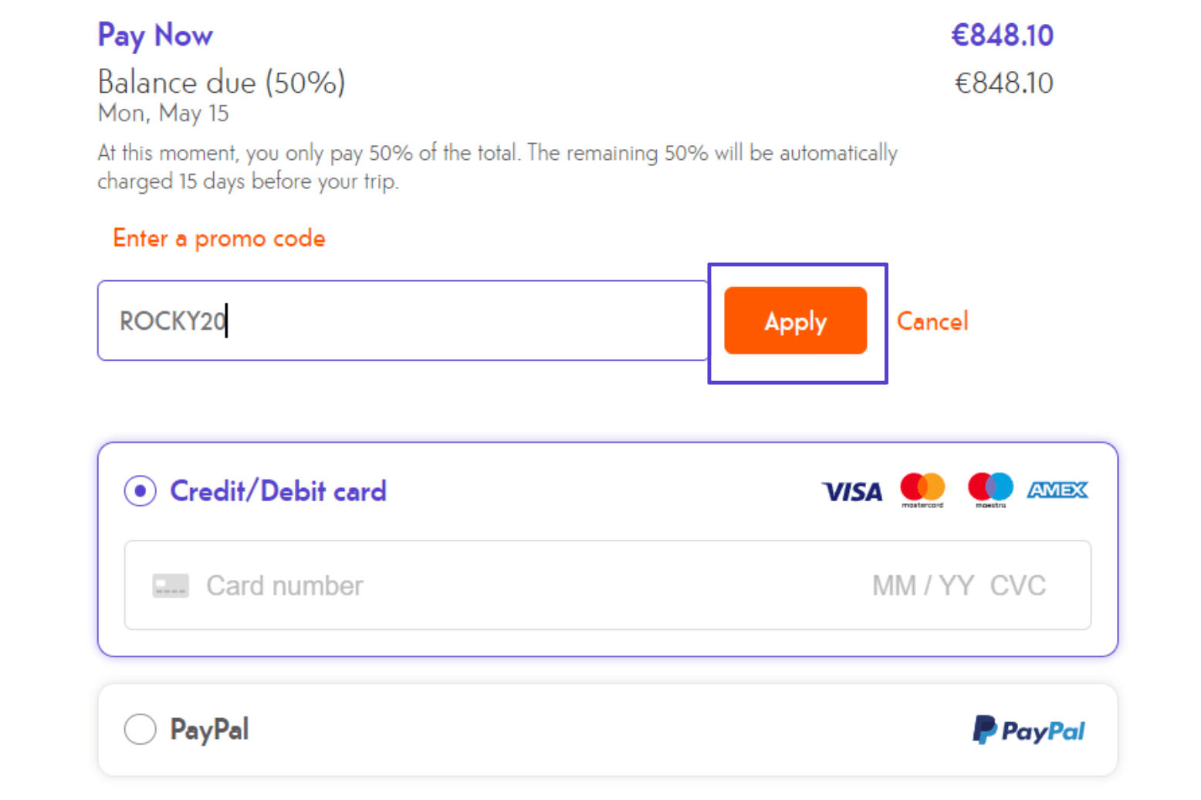The height and width of the screenshot is (800, 1201).
Task: Apply the ROCKY20 promo code
Action: (796, 320)
